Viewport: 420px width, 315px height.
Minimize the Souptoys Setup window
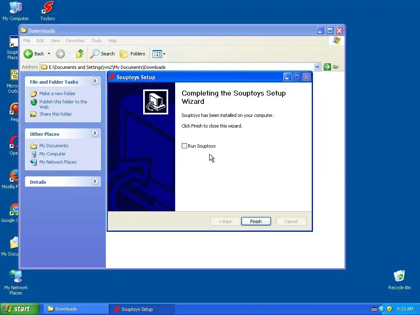(x=288, y=77)
